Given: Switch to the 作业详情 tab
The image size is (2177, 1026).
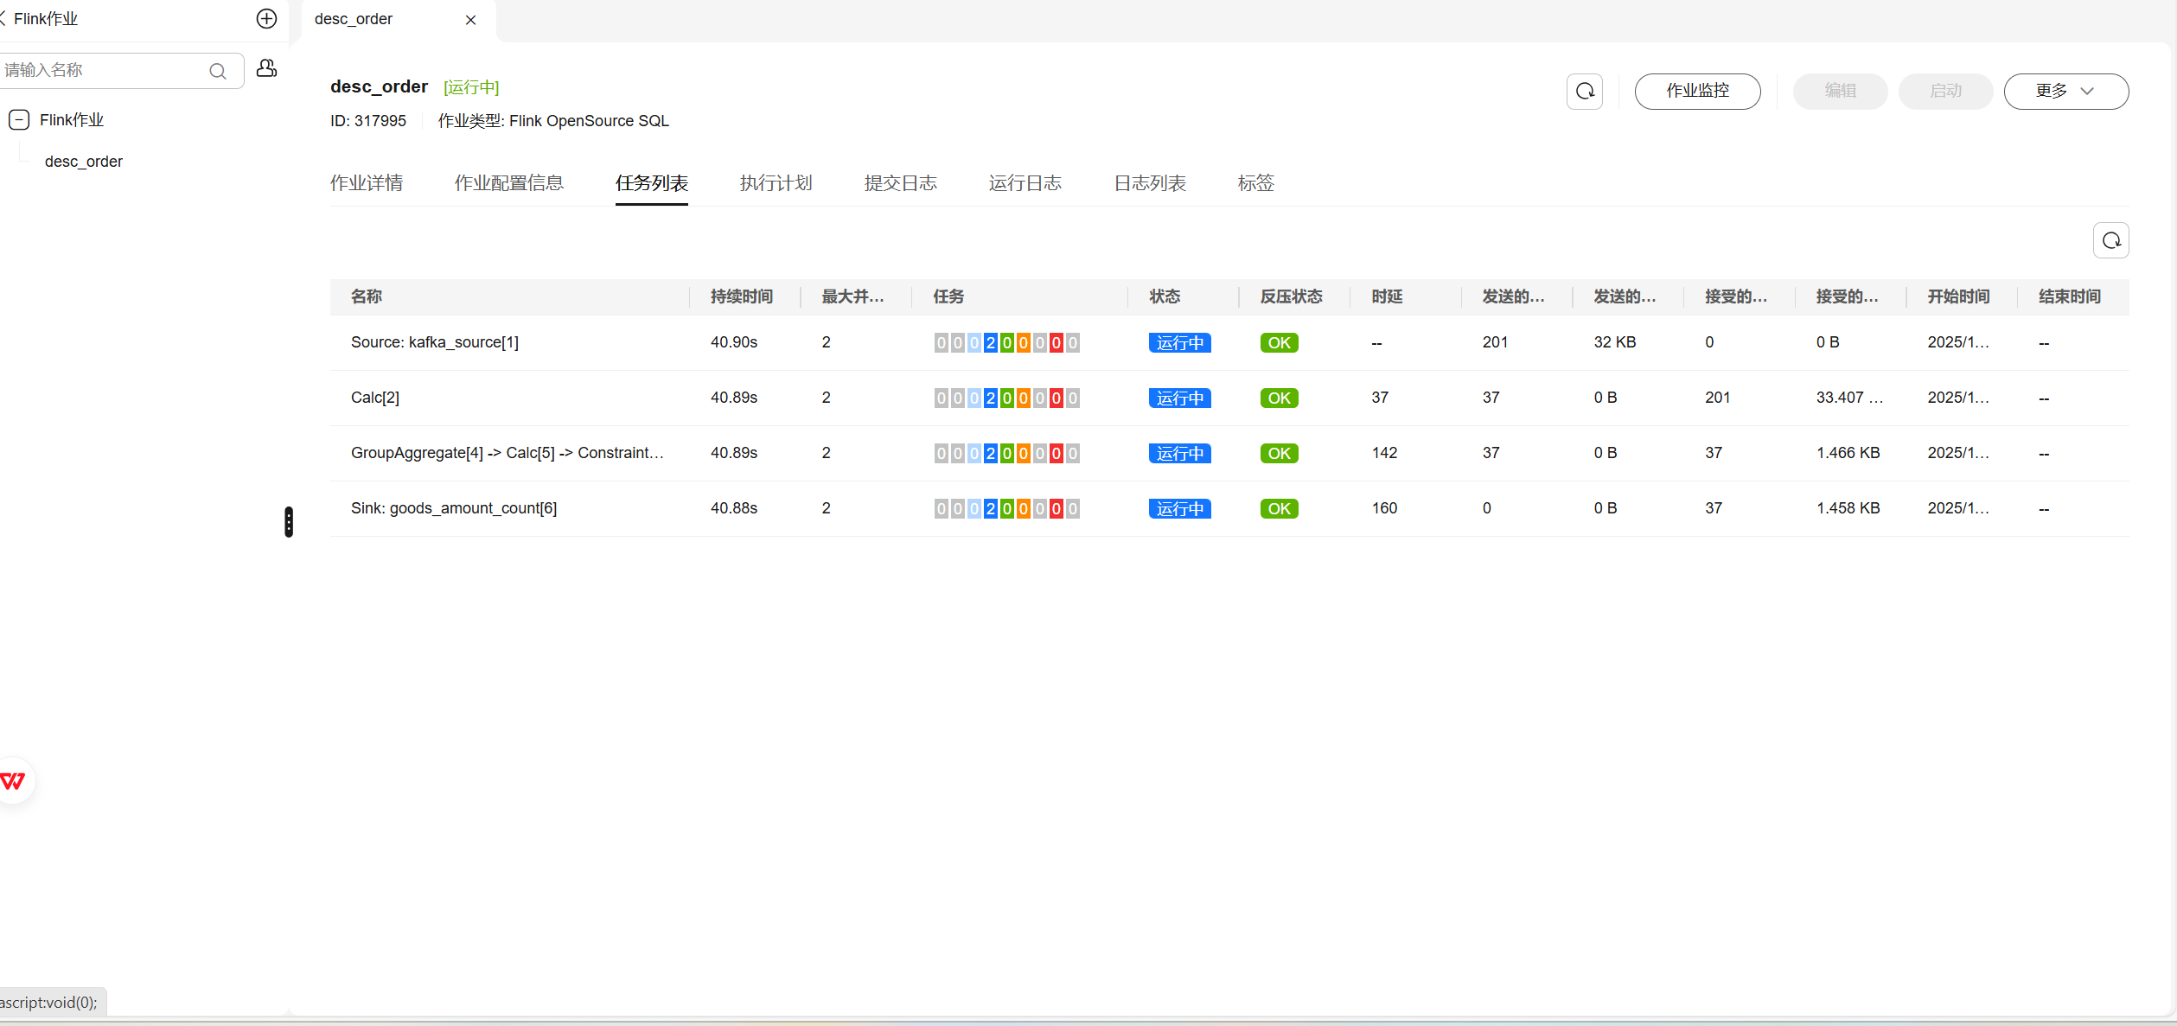Looking at the screenshot, I should click(x=366, y=183).
